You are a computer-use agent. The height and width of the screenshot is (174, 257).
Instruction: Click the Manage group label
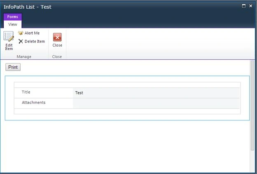[x=24, y=56]
